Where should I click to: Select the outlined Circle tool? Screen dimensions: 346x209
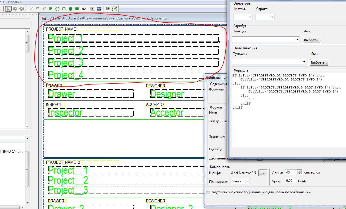pyautogui.click(x=57, y=9)
